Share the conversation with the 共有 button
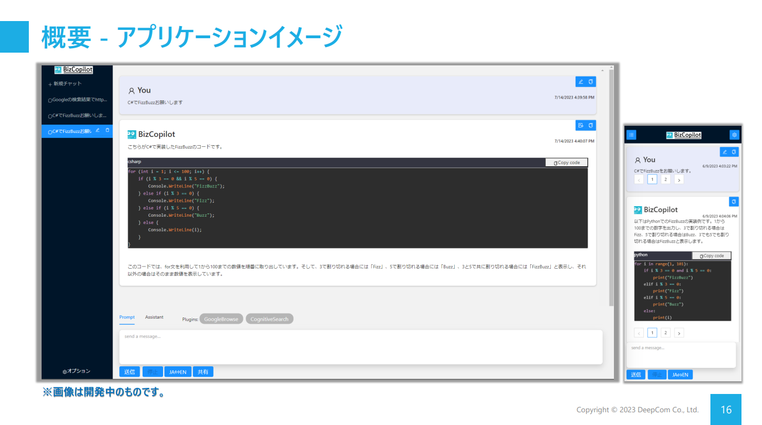Screen dimensions: 762x425 pos(203,371)
